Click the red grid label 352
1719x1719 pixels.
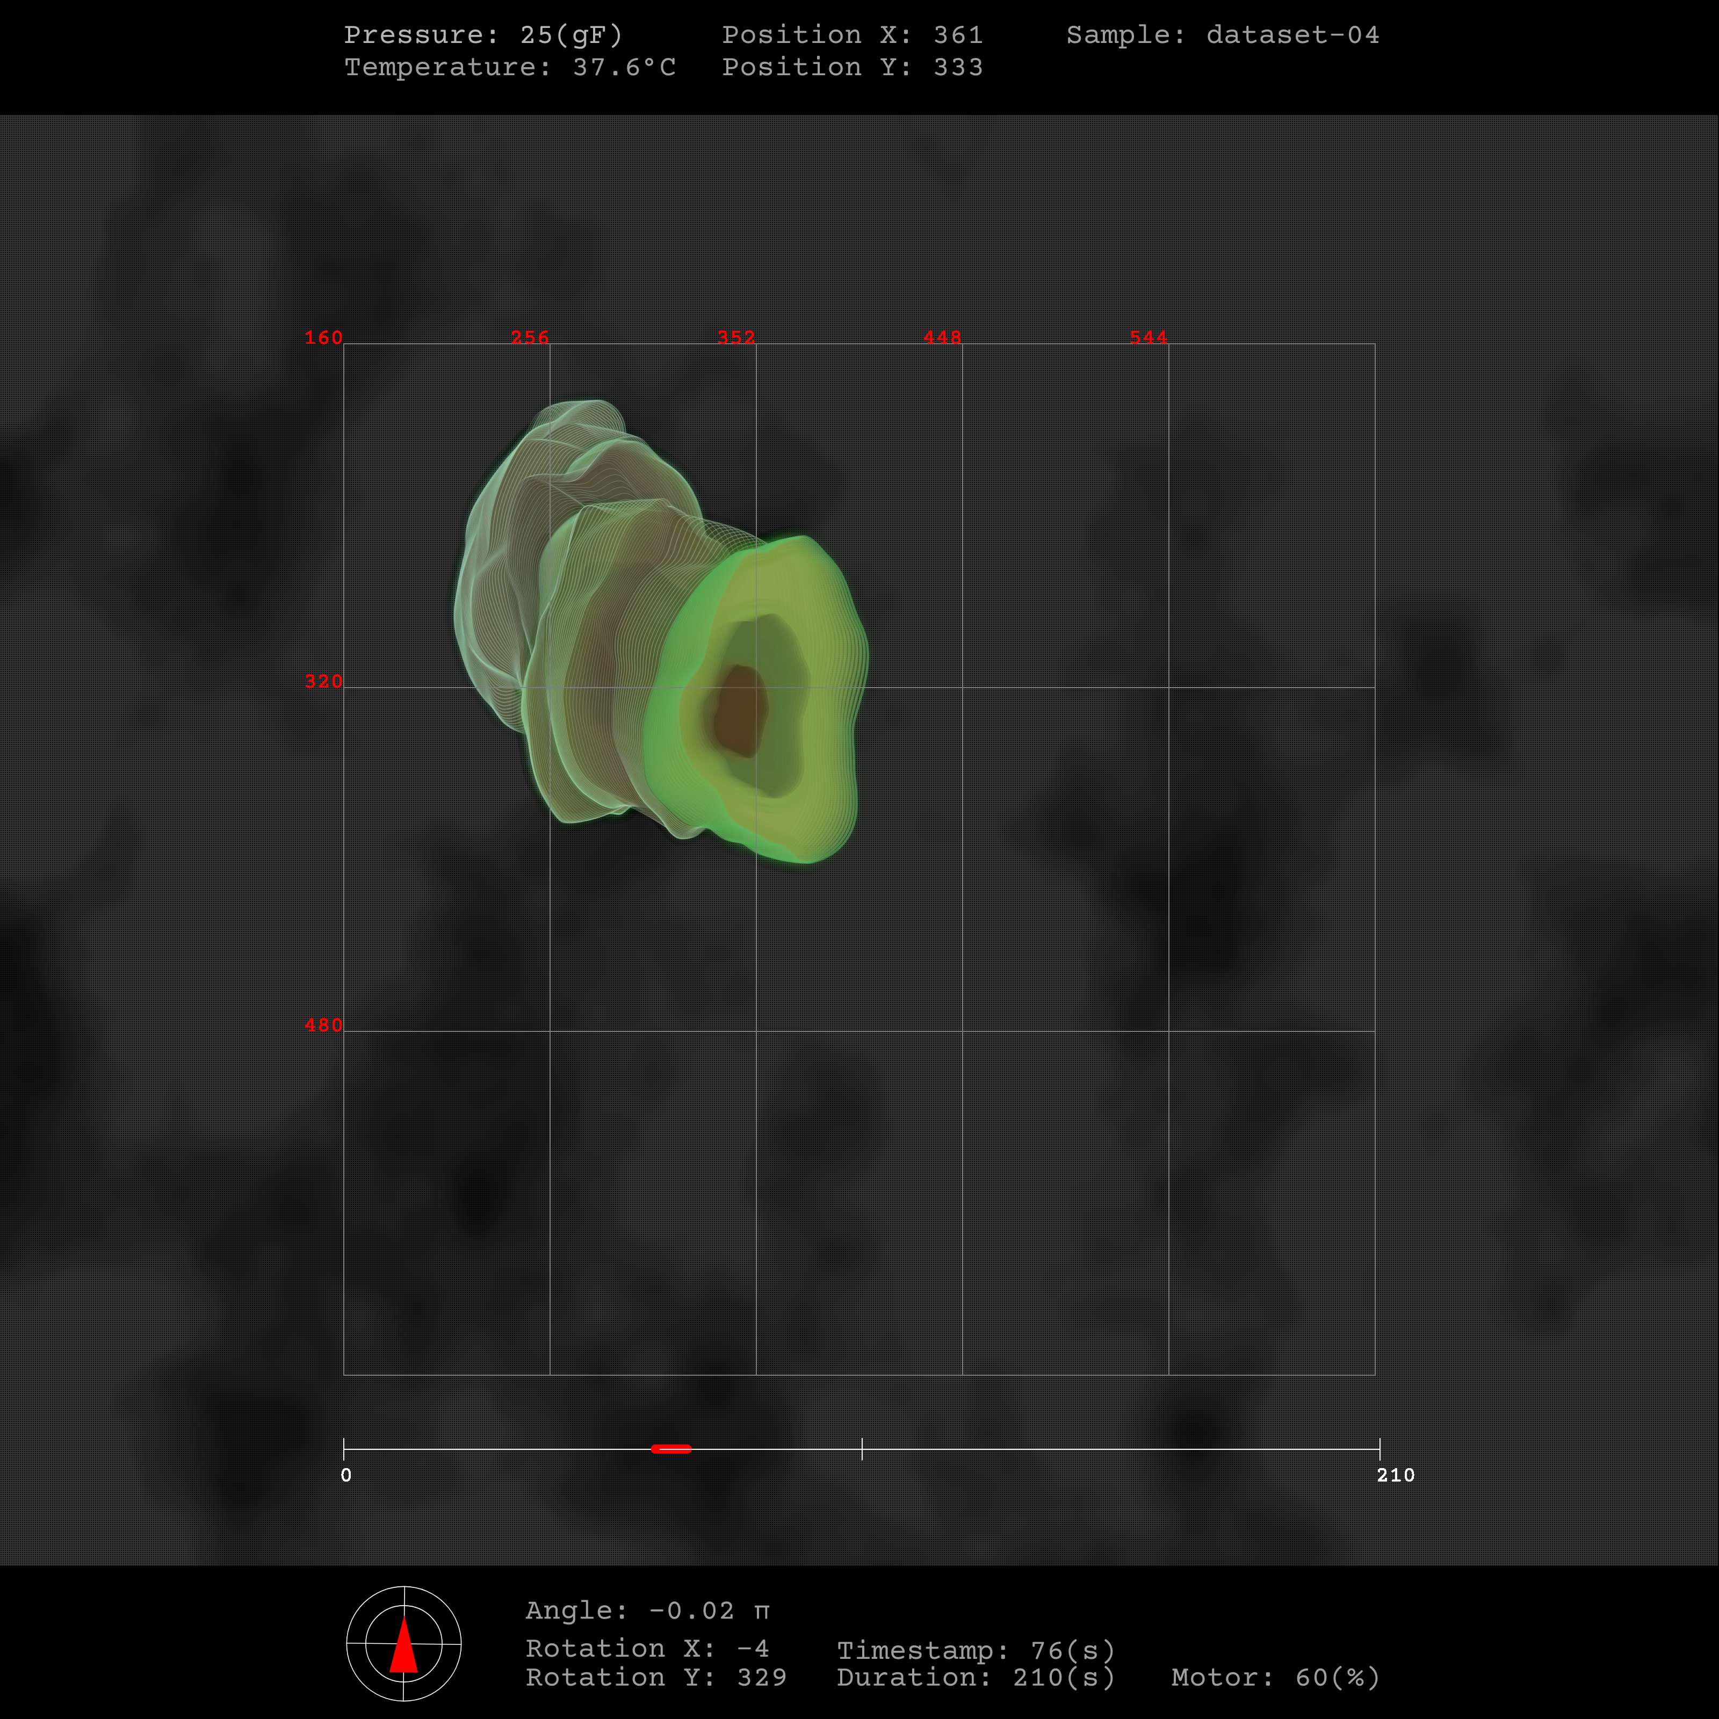click(x=736, y=337)
